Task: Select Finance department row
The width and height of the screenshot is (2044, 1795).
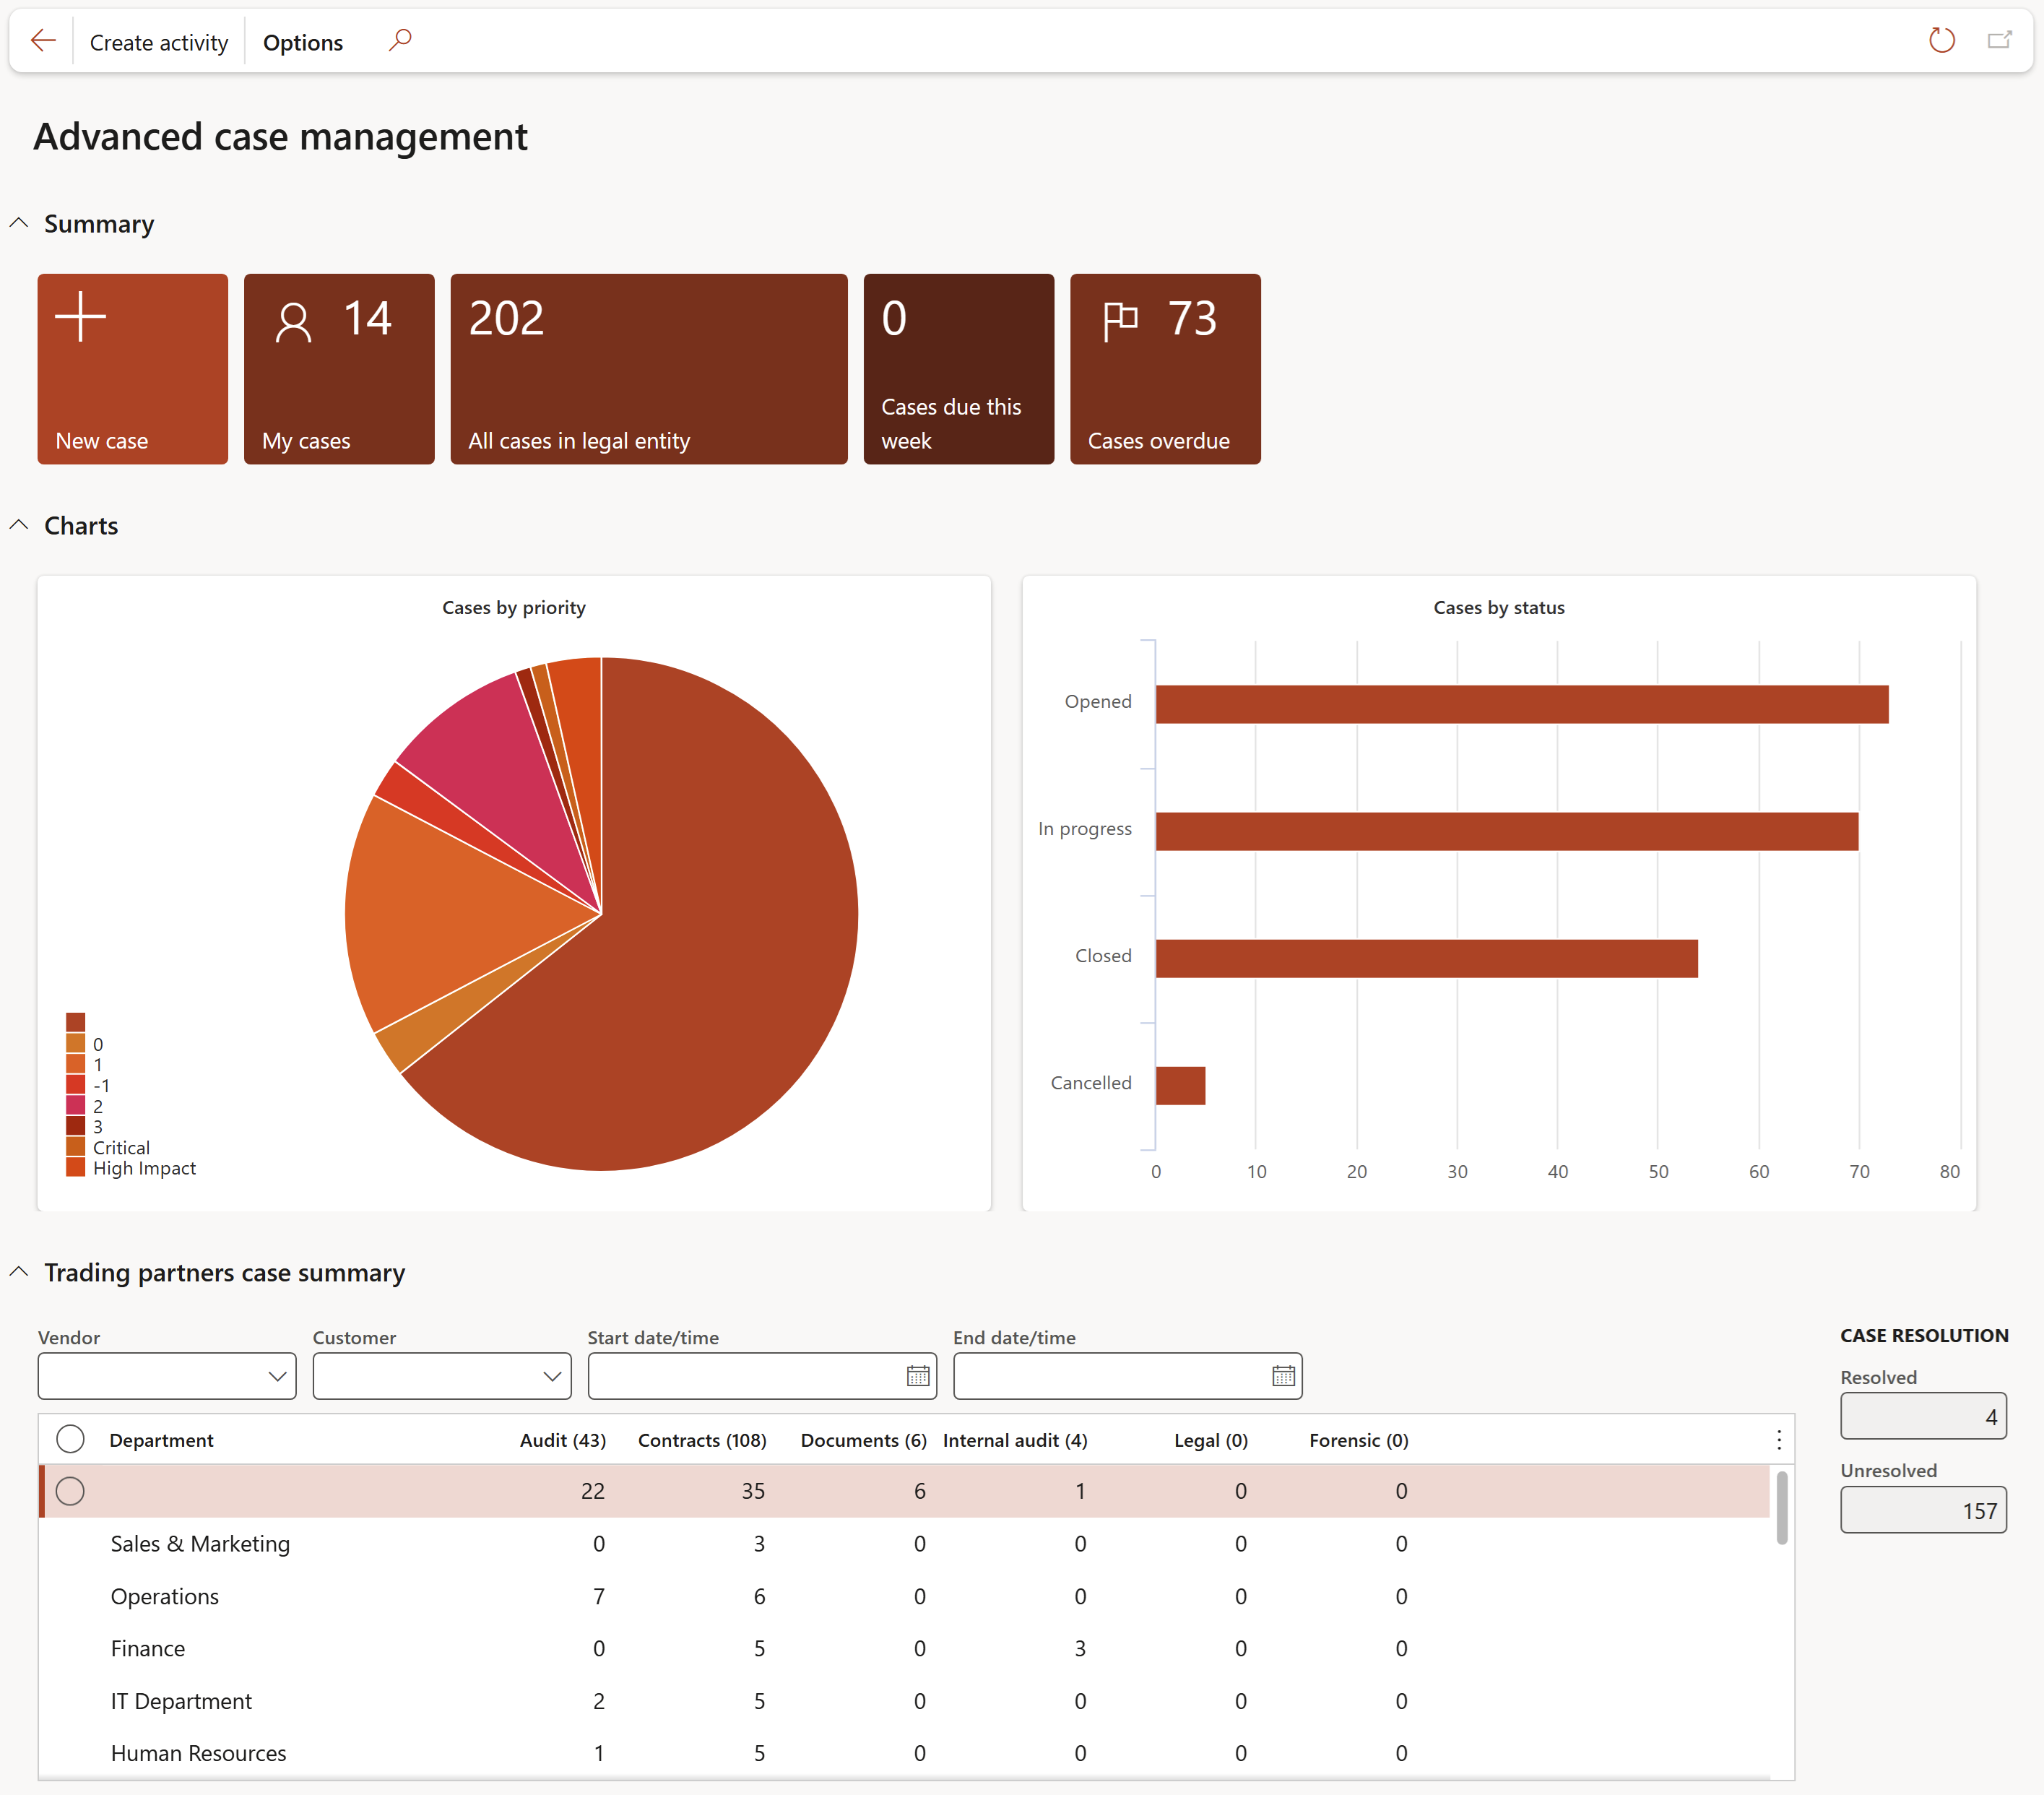Action: click(904, 1648)
